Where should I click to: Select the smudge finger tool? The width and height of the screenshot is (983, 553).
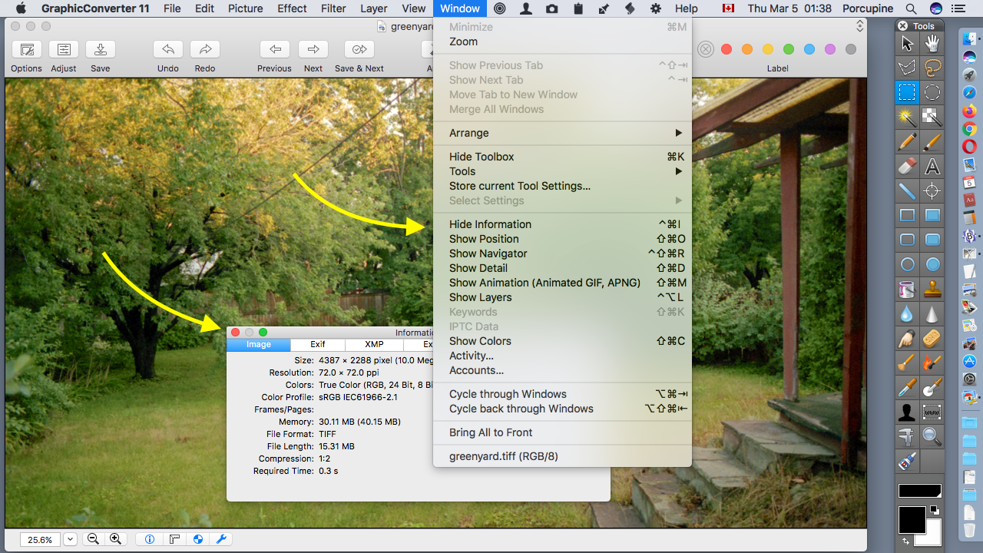(907, 339)
